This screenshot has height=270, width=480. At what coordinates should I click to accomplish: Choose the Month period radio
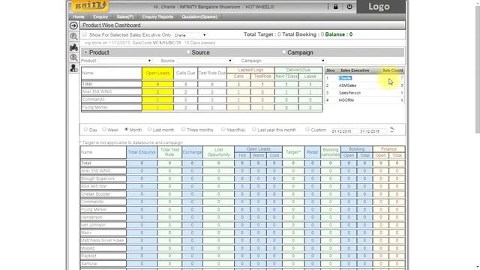point(126,130)
